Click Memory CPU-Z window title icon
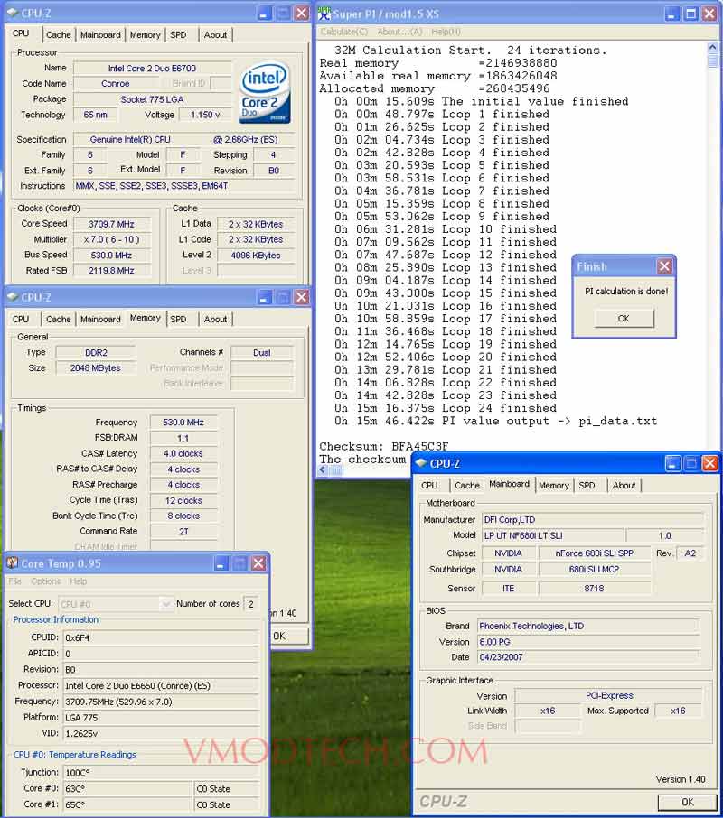 pyautogui.click(x=13, y=297)
